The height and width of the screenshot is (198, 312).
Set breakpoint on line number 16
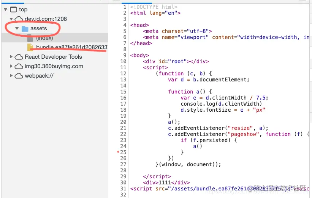[x=123, y=98]
